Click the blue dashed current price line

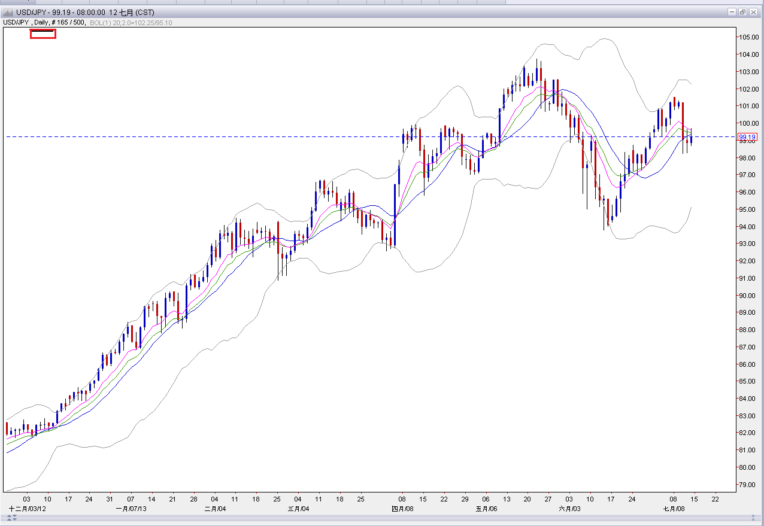pos(299,137)
